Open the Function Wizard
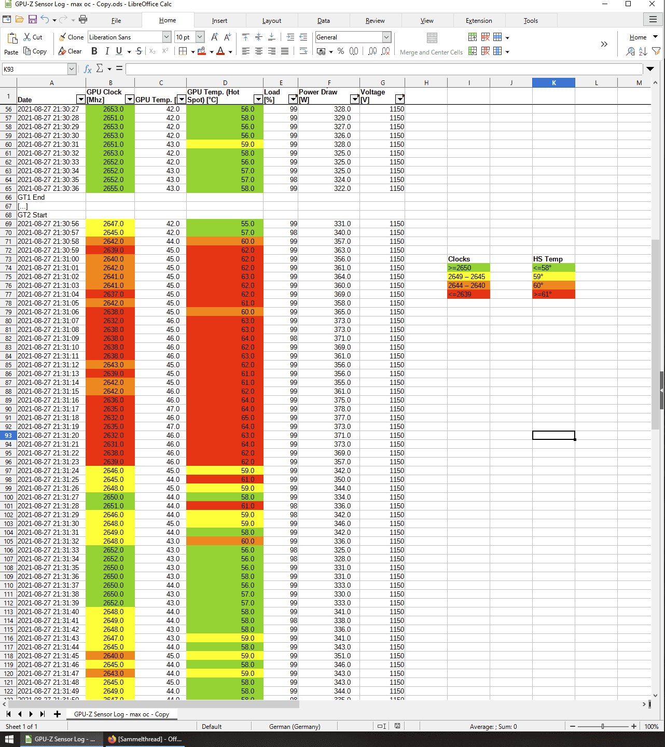 click(x=88, y=69)
